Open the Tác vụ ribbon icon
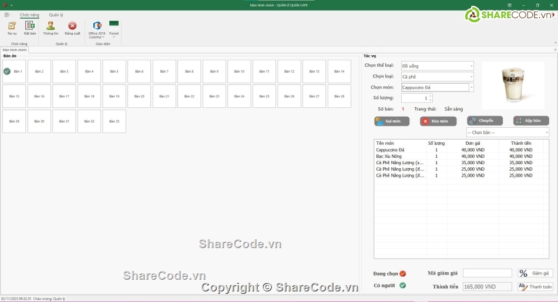This screenshot has height=302, width=558. (12, 27)
